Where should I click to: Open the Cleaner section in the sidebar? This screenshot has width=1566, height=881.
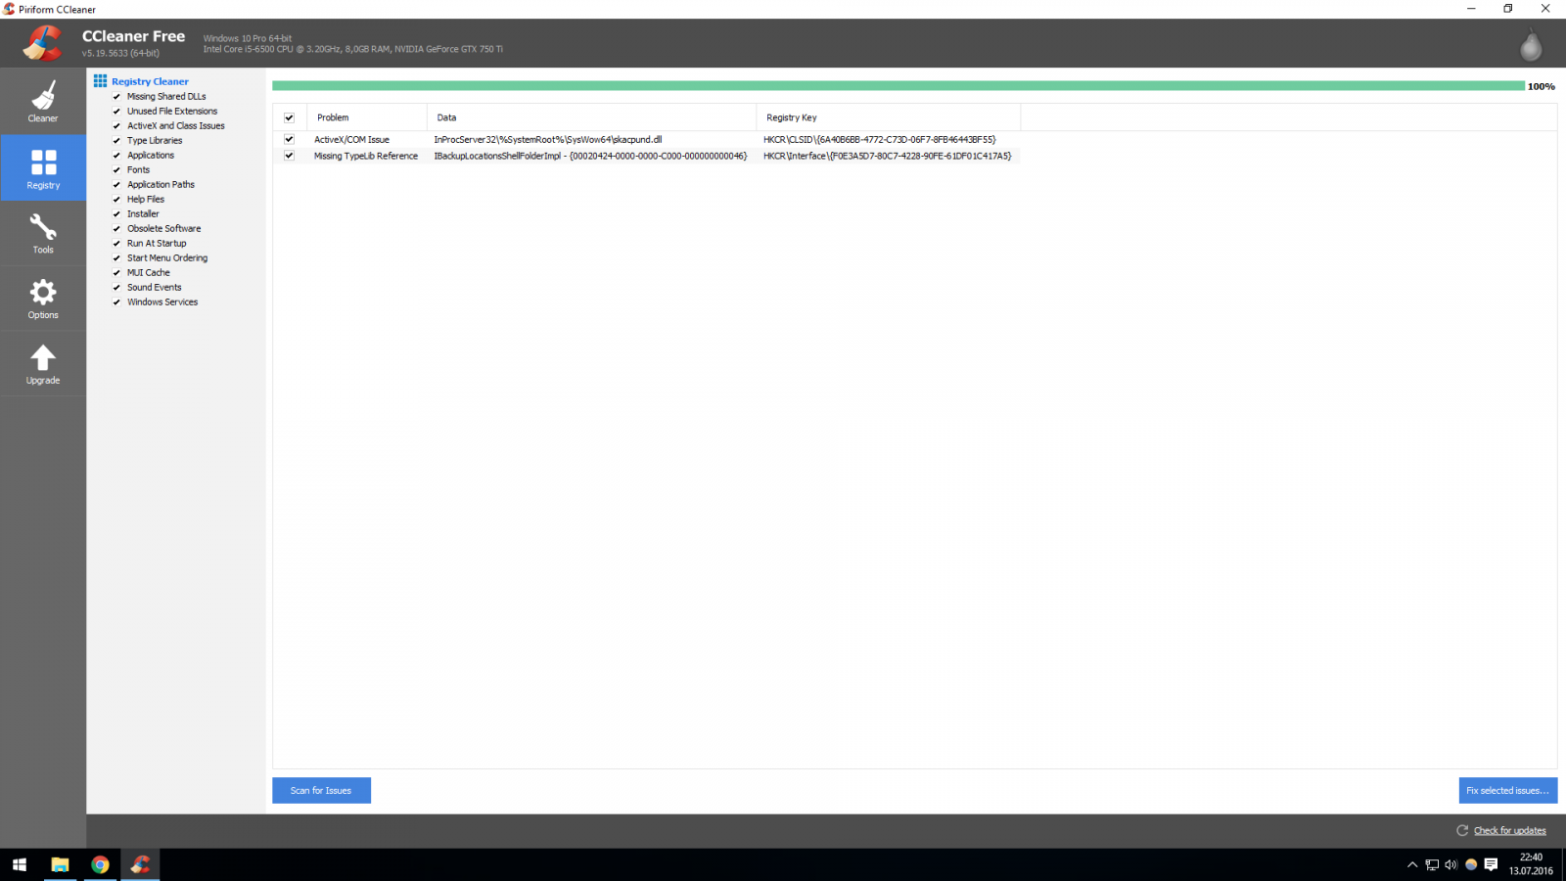pyautogui.click(x=43, y=101)
